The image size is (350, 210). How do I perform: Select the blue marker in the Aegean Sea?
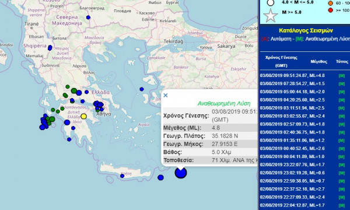[x=142, y=89]
